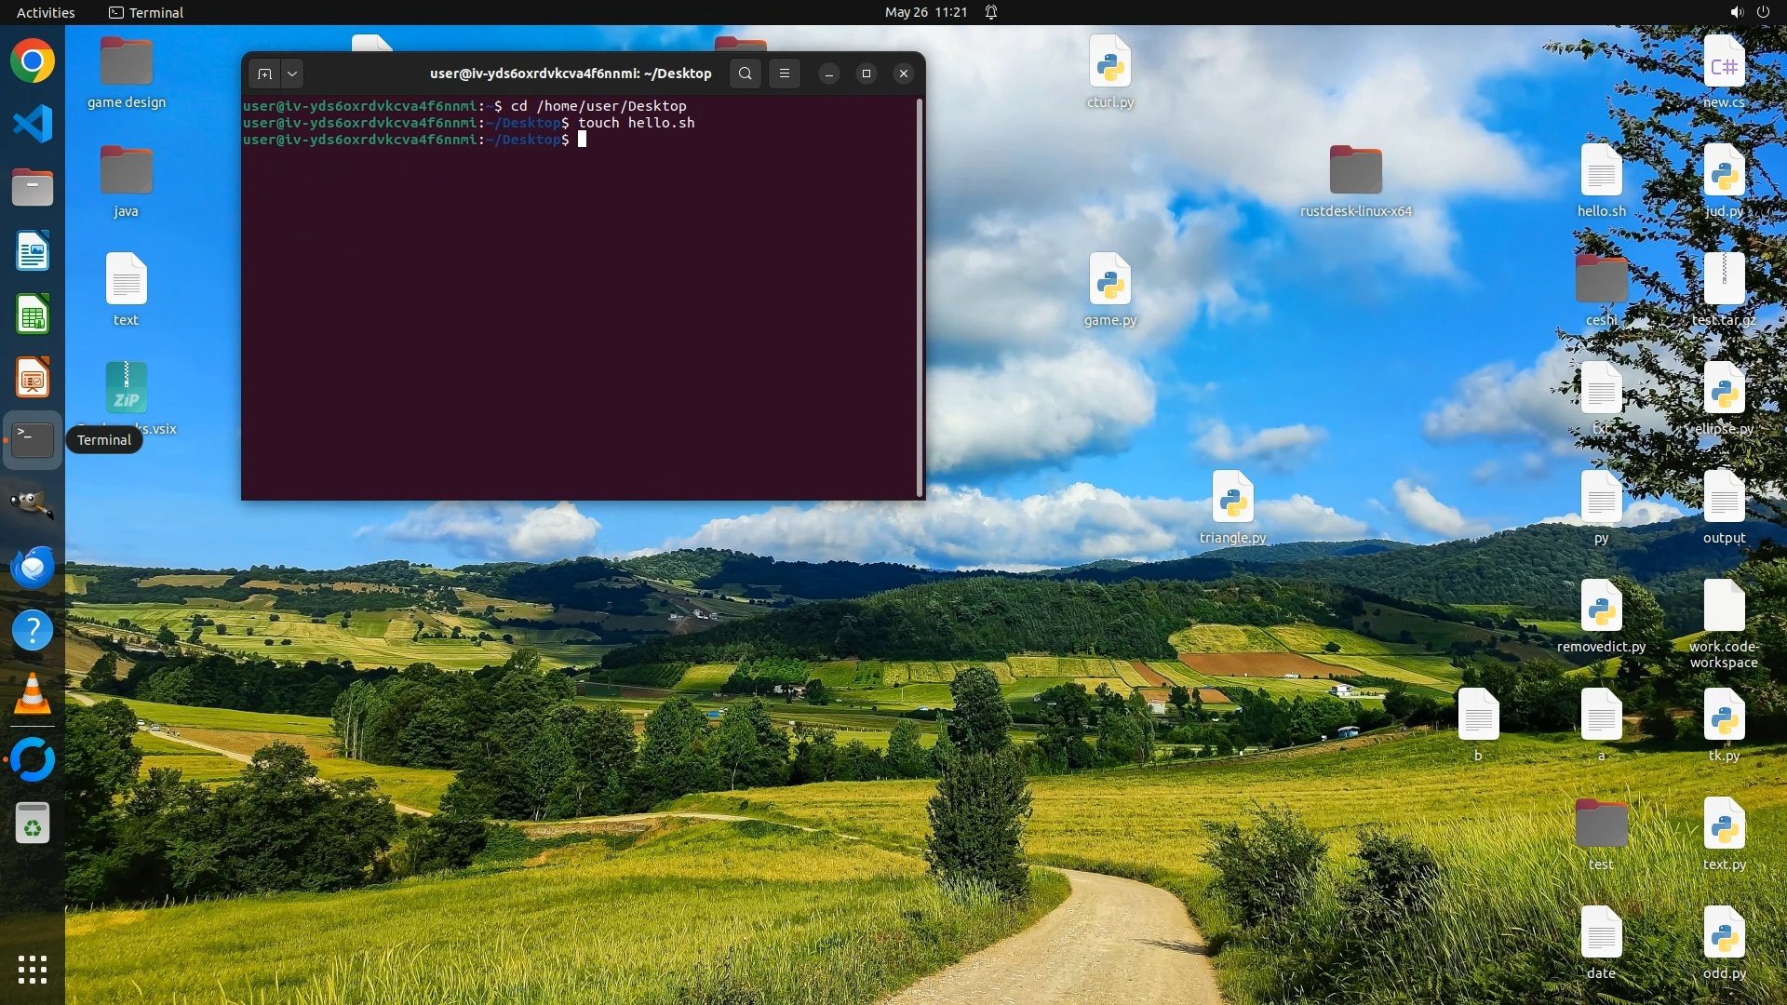Open Activities overview
The width and height of the screenshot is (1787, 1005).
(46, 12)
